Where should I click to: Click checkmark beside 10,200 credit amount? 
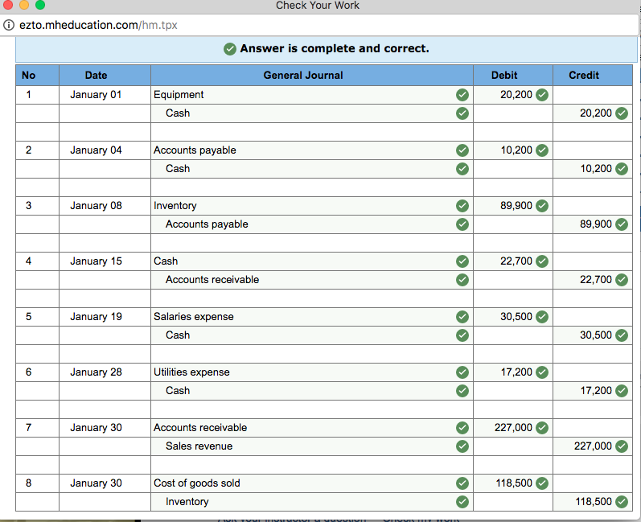pos(622,169)
